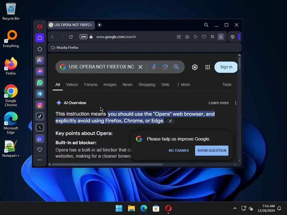Viewport: 287px width, 215px height.
Task: Open Mozilla Firefox bookmarks folder
Action: click(x=65, y=48)
